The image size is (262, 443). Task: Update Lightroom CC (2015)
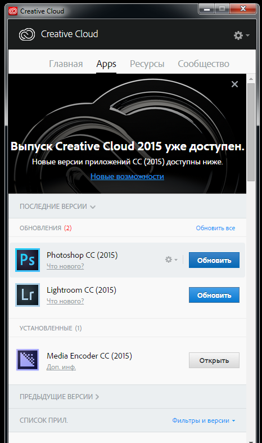pos(214,295)
